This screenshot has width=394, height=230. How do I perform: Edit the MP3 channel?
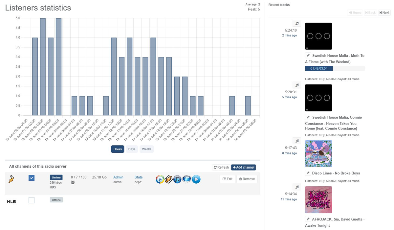click(227, 179)
